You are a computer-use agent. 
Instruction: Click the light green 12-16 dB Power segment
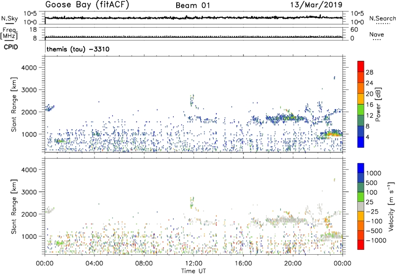[x=361, y=109]
